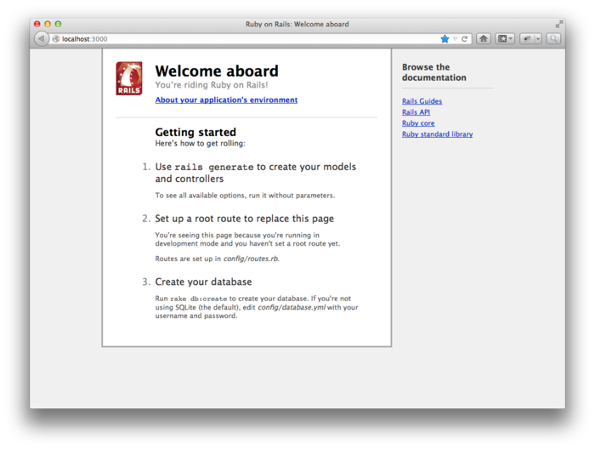Click the browser back button
Image resolution: width=595 pixels, height=450 pixels.
point(42,38)
